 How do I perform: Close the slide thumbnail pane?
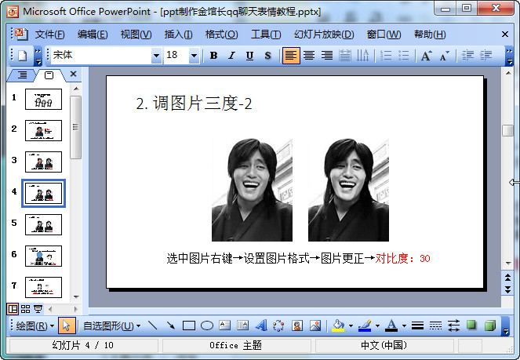click(x=73, y=74)
